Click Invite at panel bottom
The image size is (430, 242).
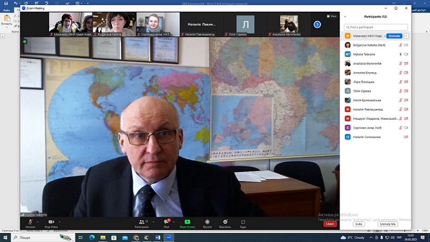tap(359, 224)
